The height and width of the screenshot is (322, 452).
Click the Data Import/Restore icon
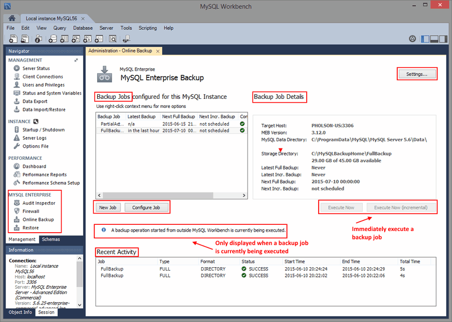17,110
